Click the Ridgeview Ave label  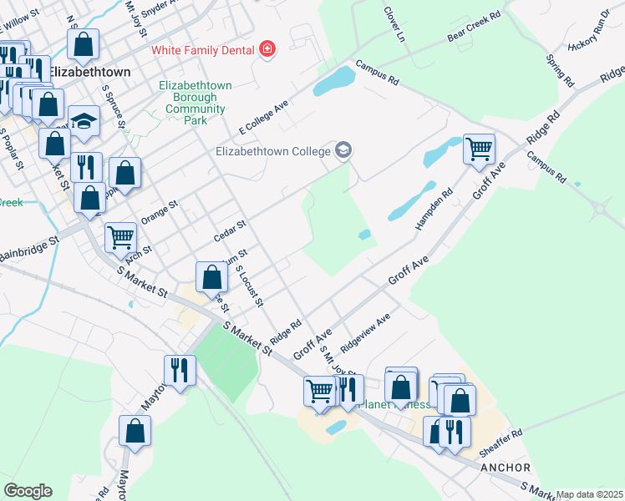coord(365,333)
